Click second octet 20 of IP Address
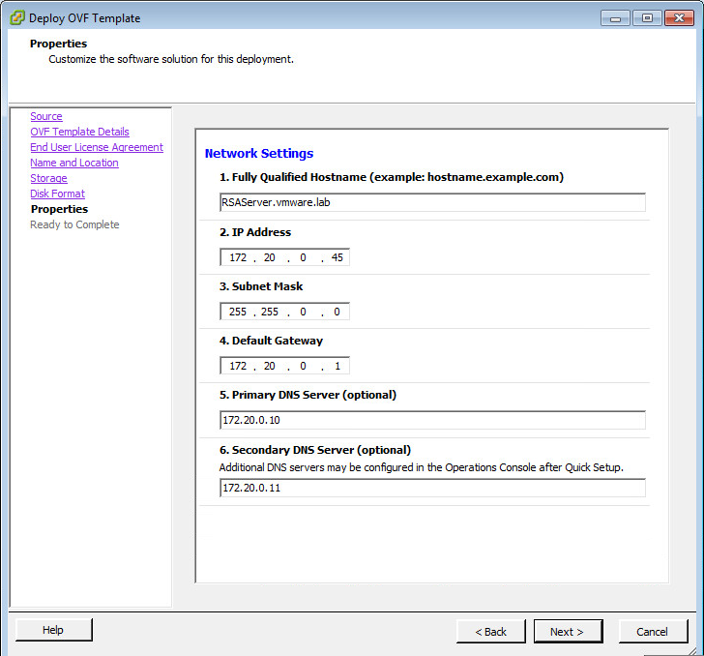Image resolution: width=704 pixels, height=656 pixels. [x=270, y=257]
